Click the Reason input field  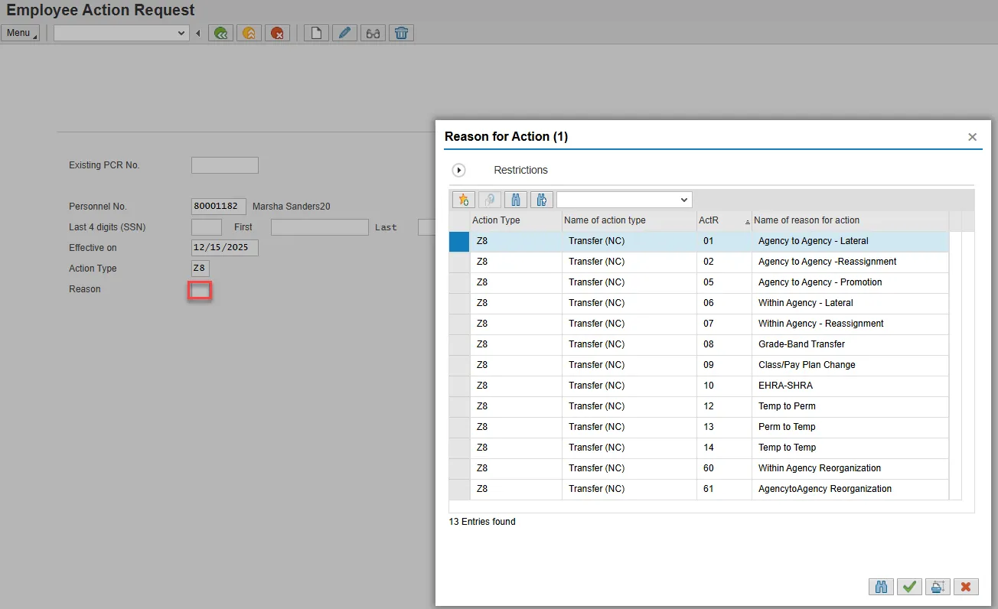pyautogui.click(x=200, y=290)
